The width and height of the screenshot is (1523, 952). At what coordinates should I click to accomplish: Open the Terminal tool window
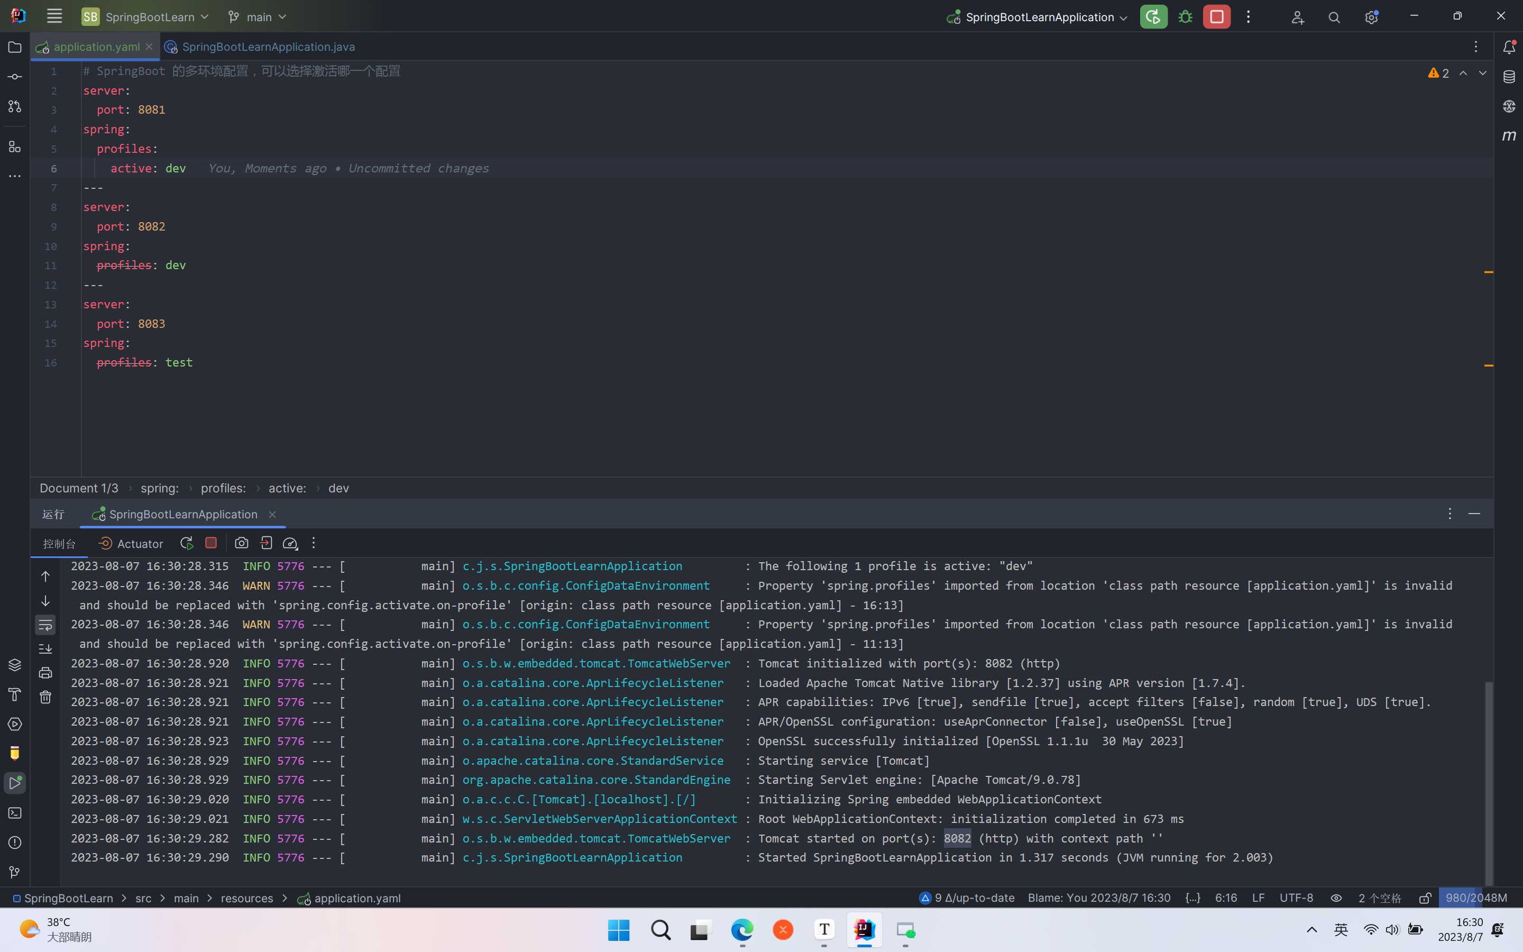(14, 813)
